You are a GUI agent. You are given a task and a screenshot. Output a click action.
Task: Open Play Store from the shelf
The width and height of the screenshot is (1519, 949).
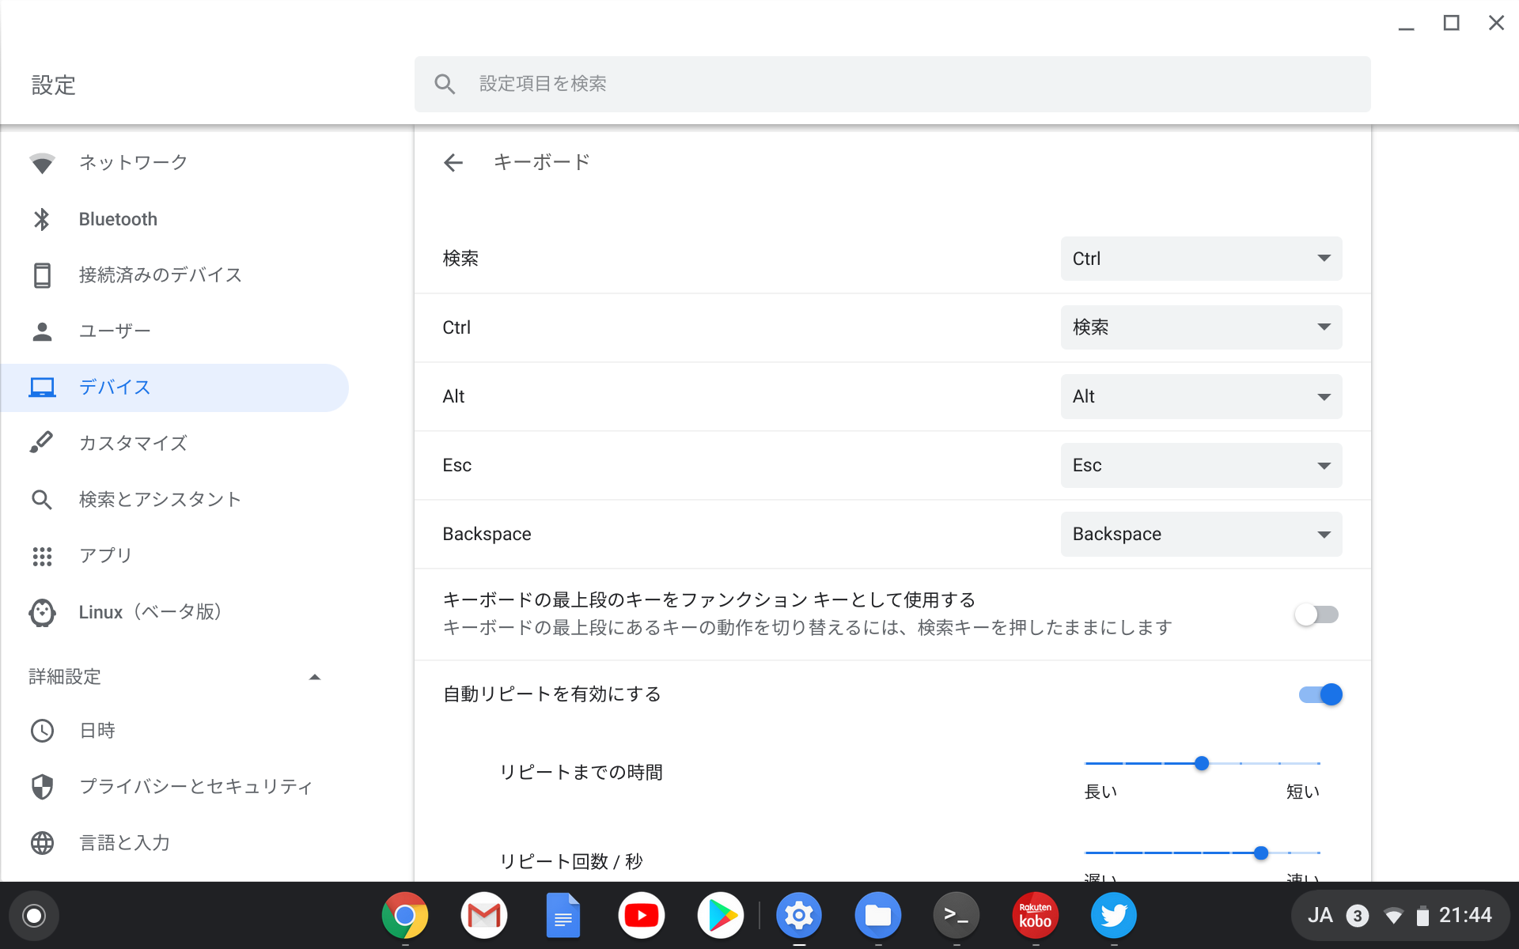[721, 916]
